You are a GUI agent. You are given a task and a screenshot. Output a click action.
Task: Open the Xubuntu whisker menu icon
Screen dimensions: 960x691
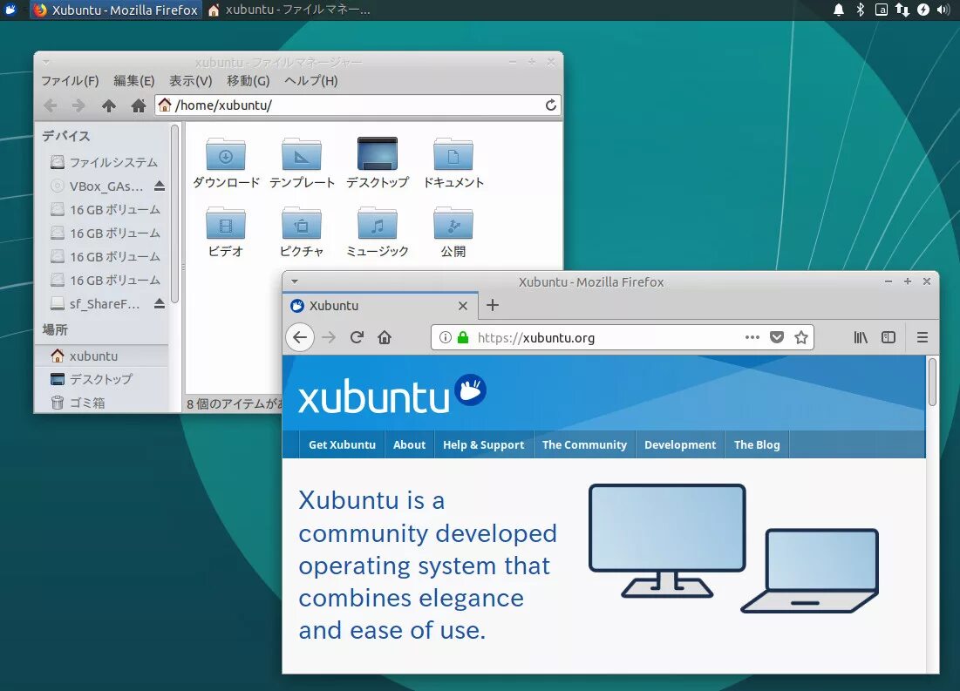10,10
